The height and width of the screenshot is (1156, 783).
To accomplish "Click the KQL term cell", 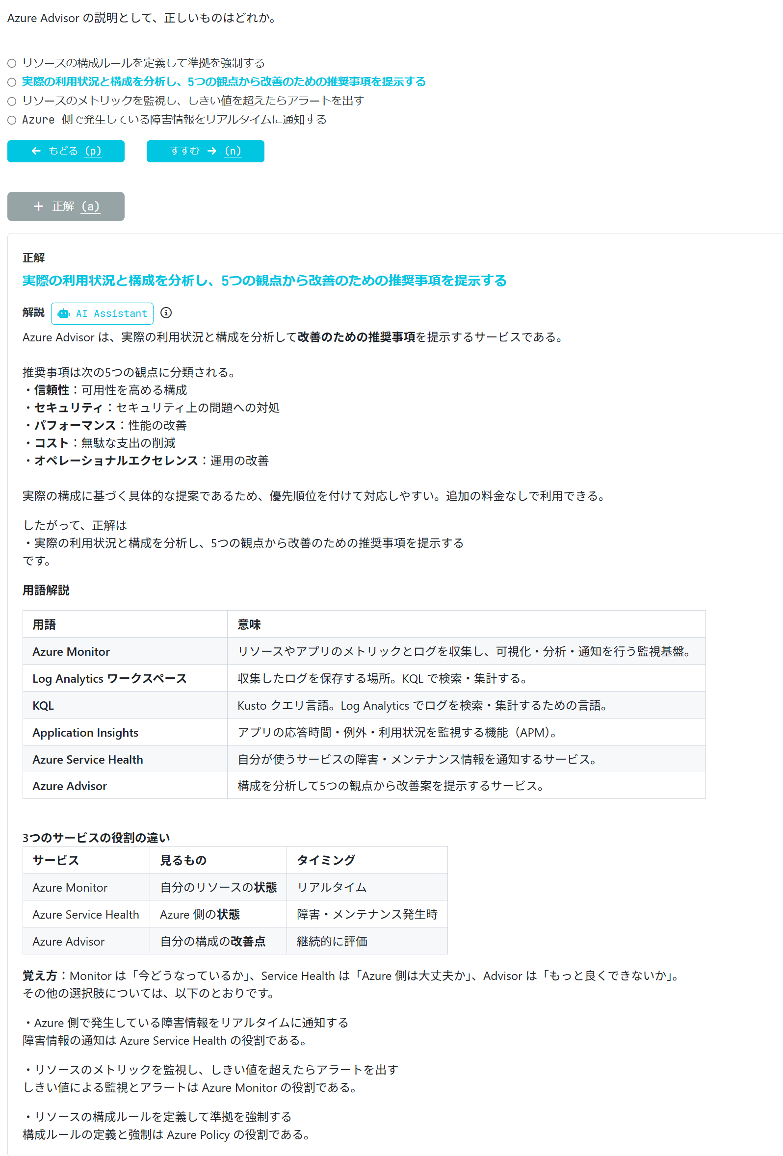I will (125, 705).
